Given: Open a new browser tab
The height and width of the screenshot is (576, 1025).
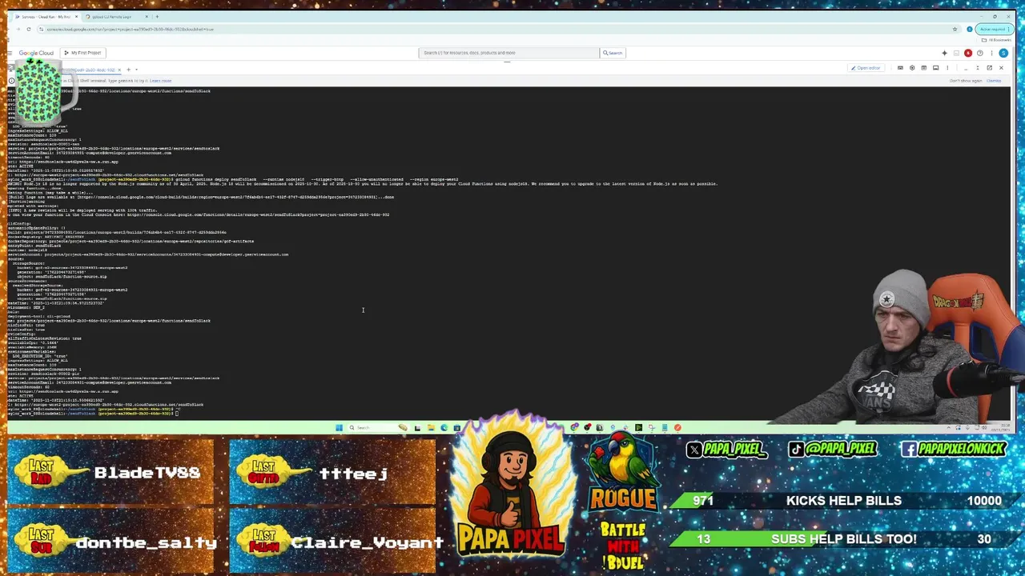Looking at the screenshot, I should coord(157,16).
